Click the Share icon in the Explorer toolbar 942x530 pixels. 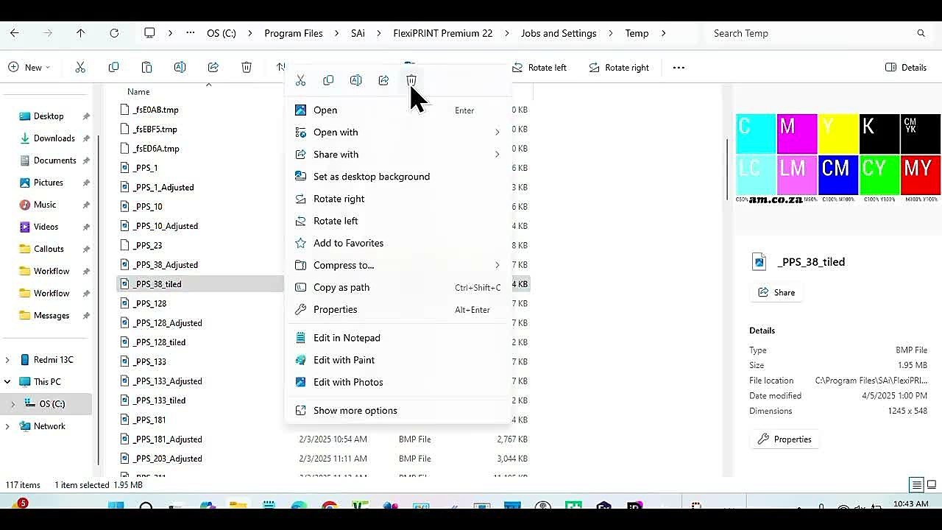(x=213, y=67)
